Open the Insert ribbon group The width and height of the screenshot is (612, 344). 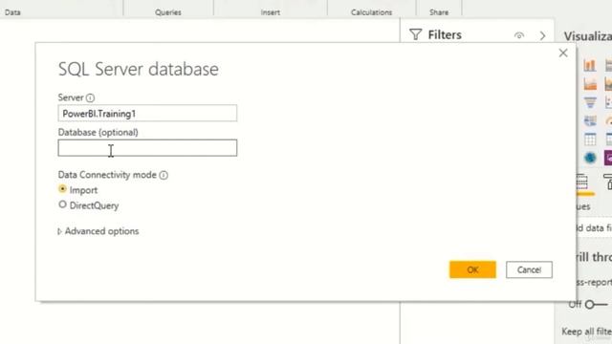pyautogui.click(x=270, y=12)
